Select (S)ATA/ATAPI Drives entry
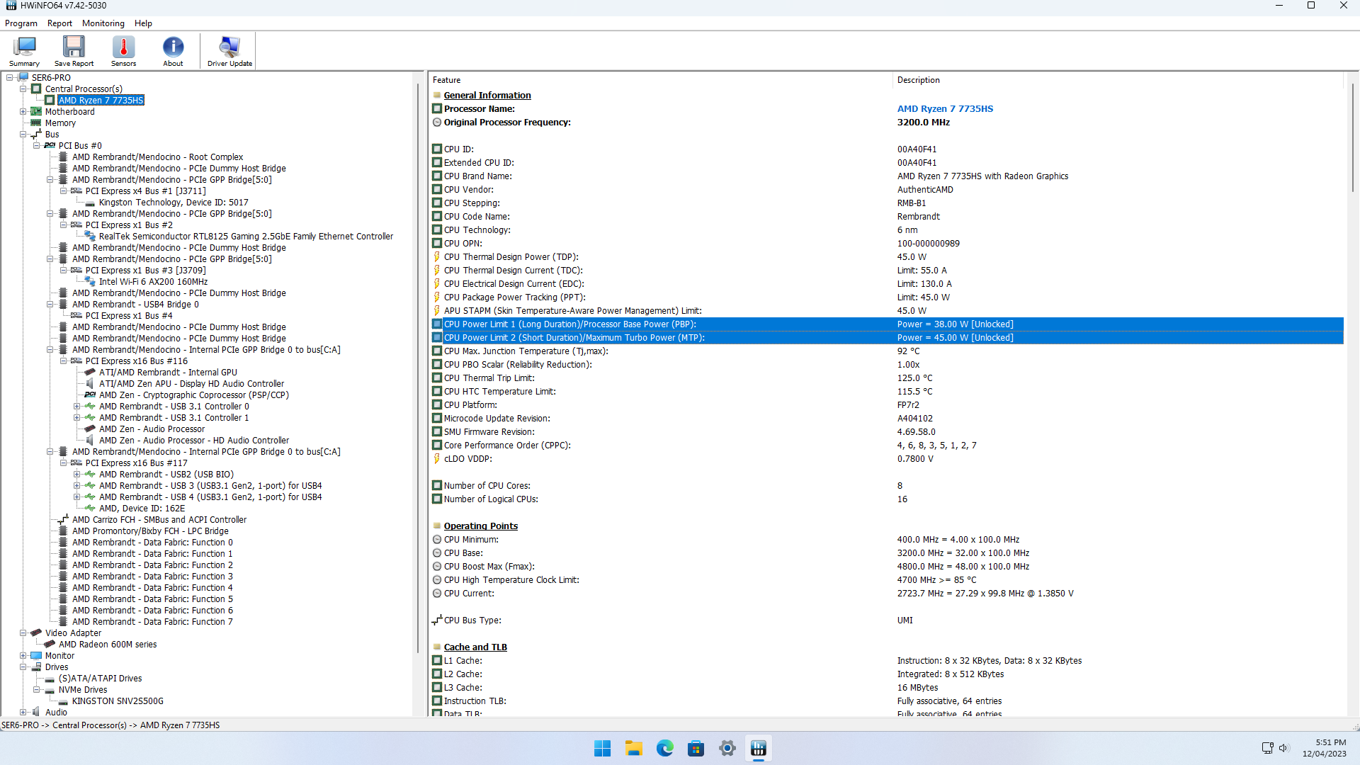 (x=100, y=679)
